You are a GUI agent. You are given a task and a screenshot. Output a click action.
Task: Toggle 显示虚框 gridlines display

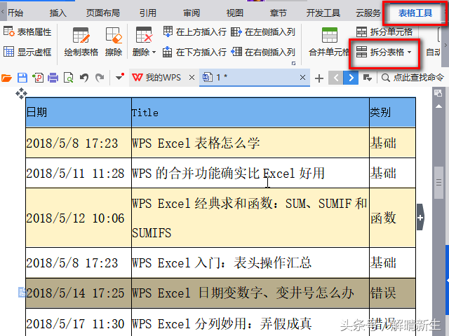point(27,52)
